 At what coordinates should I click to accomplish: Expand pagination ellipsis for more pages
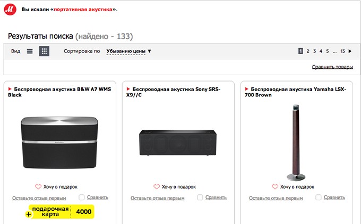pos(334,51)
